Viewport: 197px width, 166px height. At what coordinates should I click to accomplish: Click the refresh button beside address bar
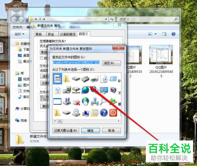112,19
